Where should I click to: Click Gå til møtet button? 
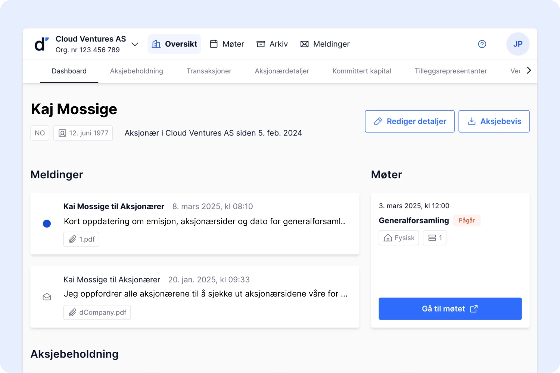click(x=450, y=309)
